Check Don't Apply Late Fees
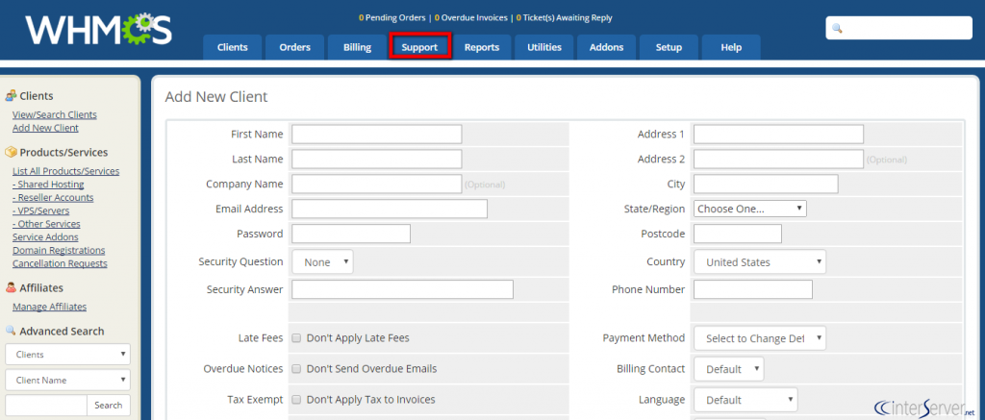The width and height of the screenshot is (985, 420). pyautogui.click(x=296, y=337)
